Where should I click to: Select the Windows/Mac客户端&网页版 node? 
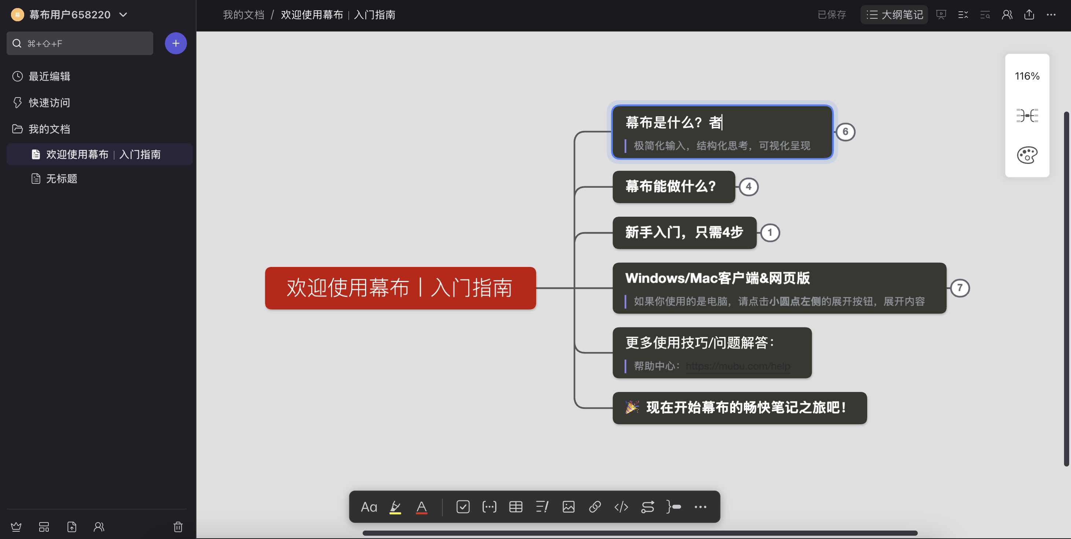[x=779, y=288]
